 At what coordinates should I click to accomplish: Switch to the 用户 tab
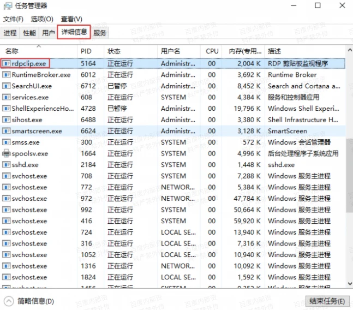(x=48, y=33)
